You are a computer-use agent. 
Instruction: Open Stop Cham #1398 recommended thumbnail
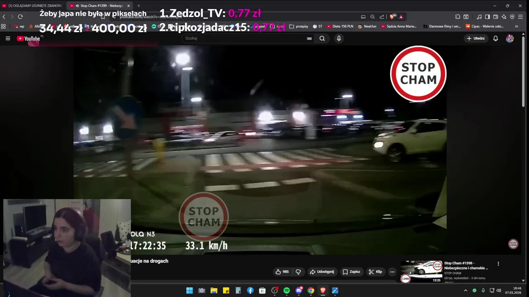pos(421,271)
